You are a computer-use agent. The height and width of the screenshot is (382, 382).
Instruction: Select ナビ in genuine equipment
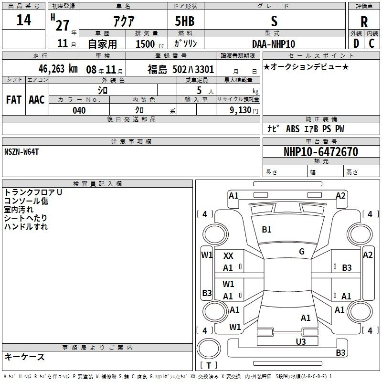(x=273, y=128)
